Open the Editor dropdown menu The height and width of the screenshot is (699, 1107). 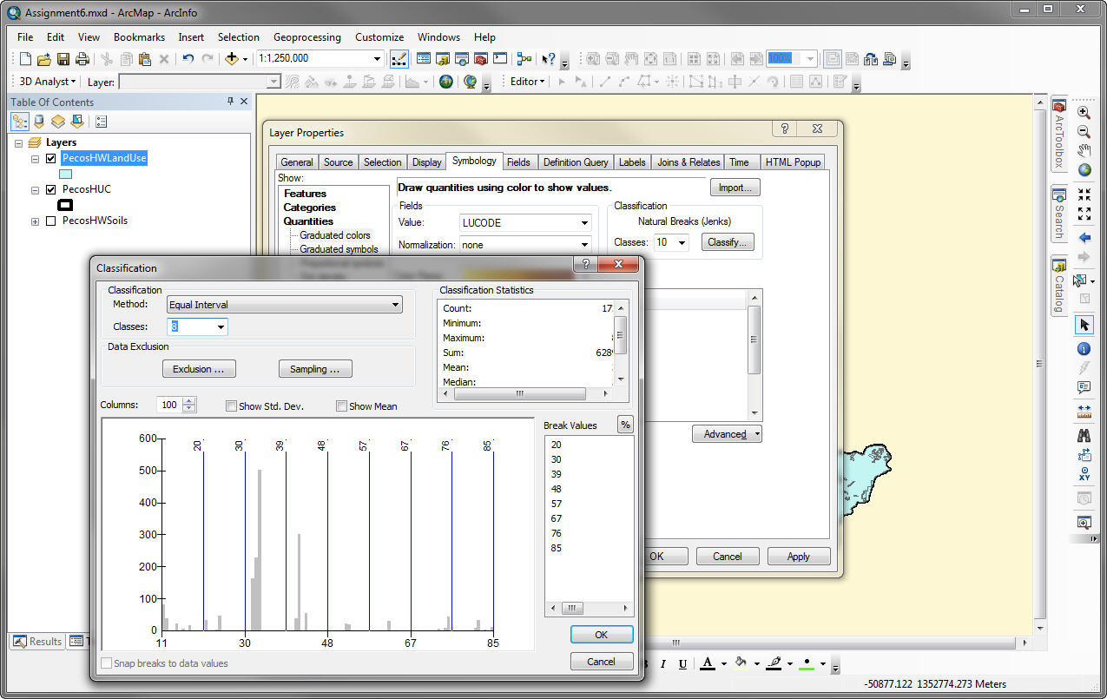[527, 82]
